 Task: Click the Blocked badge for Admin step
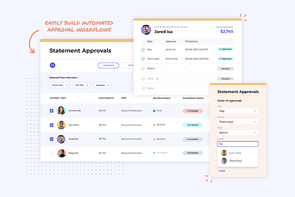pos(225,69)
